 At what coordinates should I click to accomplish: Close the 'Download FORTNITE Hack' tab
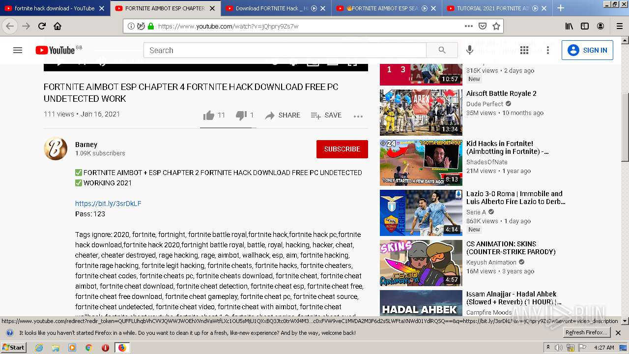[323, 8]
